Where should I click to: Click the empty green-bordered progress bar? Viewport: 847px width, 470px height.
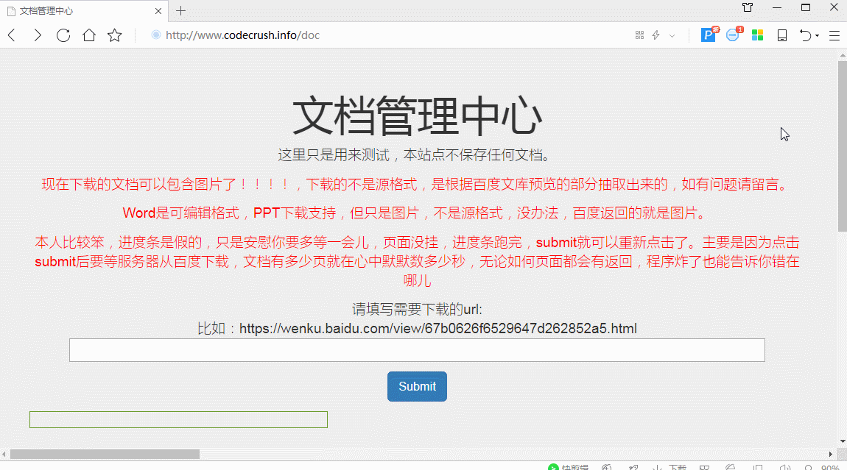click(x=178, y=420)
